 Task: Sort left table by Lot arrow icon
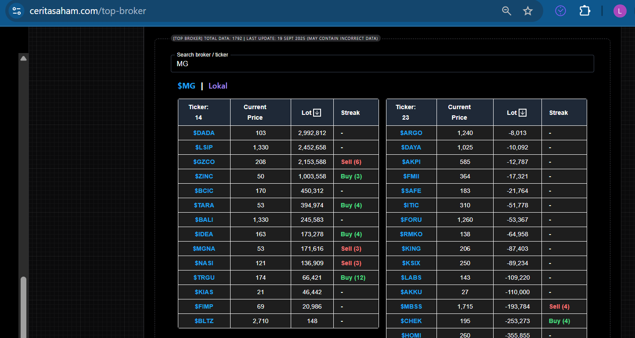click(317, 113)
